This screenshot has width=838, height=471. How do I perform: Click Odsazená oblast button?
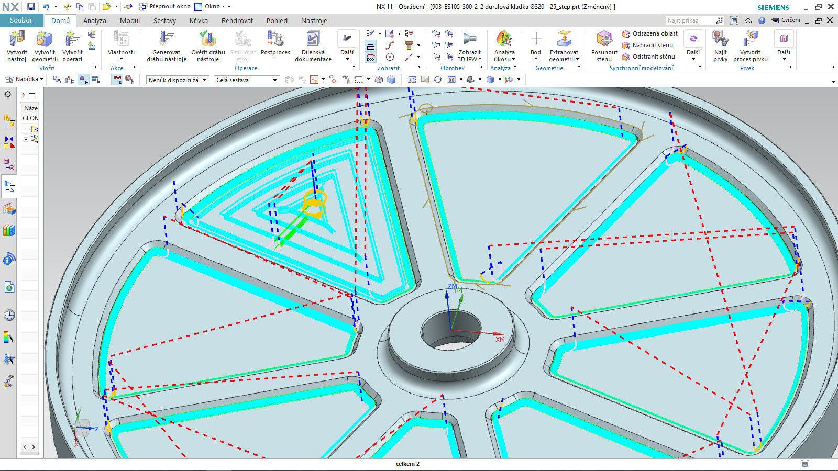(x=650, y=34)
